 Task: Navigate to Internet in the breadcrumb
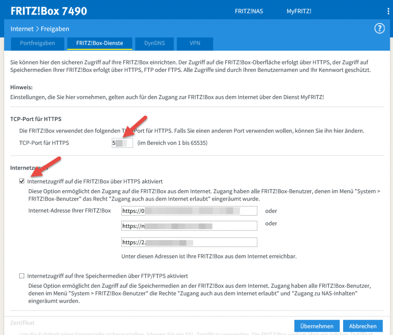tap(22, 28)
